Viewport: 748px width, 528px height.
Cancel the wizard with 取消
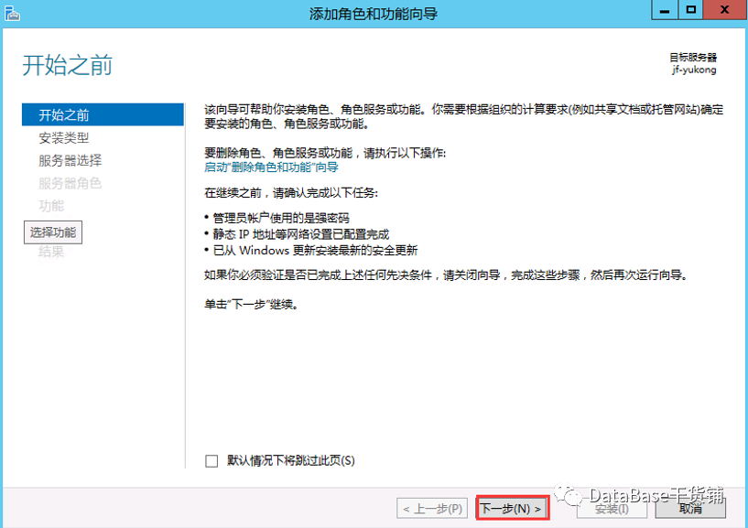[x=690, y=509]
